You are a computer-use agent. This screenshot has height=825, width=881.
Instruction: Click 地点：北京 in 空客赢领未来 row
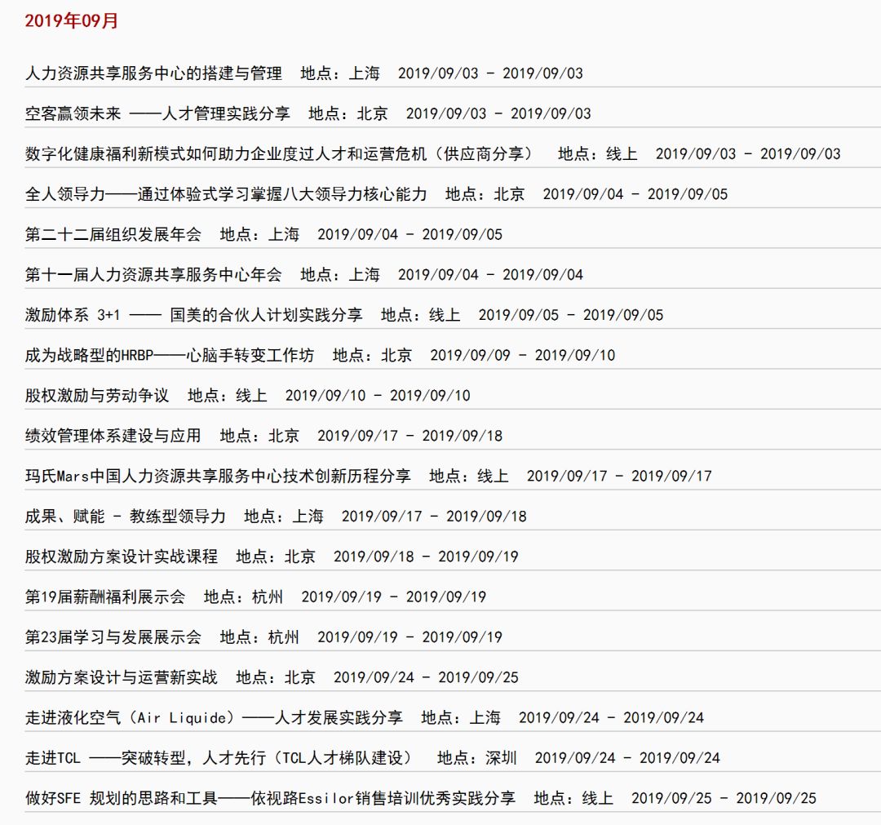(x=348, y=113)
